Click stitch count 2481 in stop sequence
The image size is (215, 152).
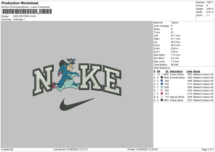coord(166,100)
